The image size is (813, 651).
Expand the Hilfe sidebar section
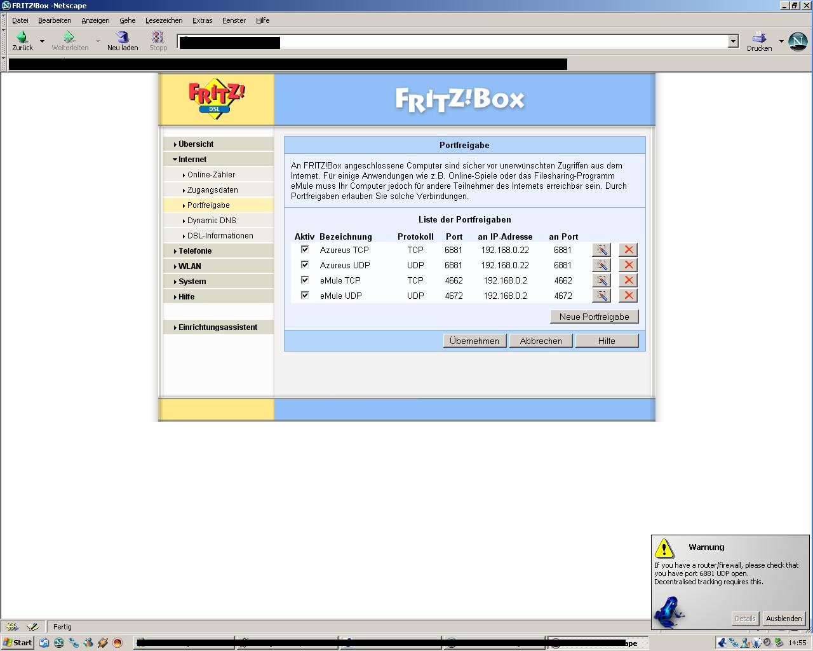[218, 297]
